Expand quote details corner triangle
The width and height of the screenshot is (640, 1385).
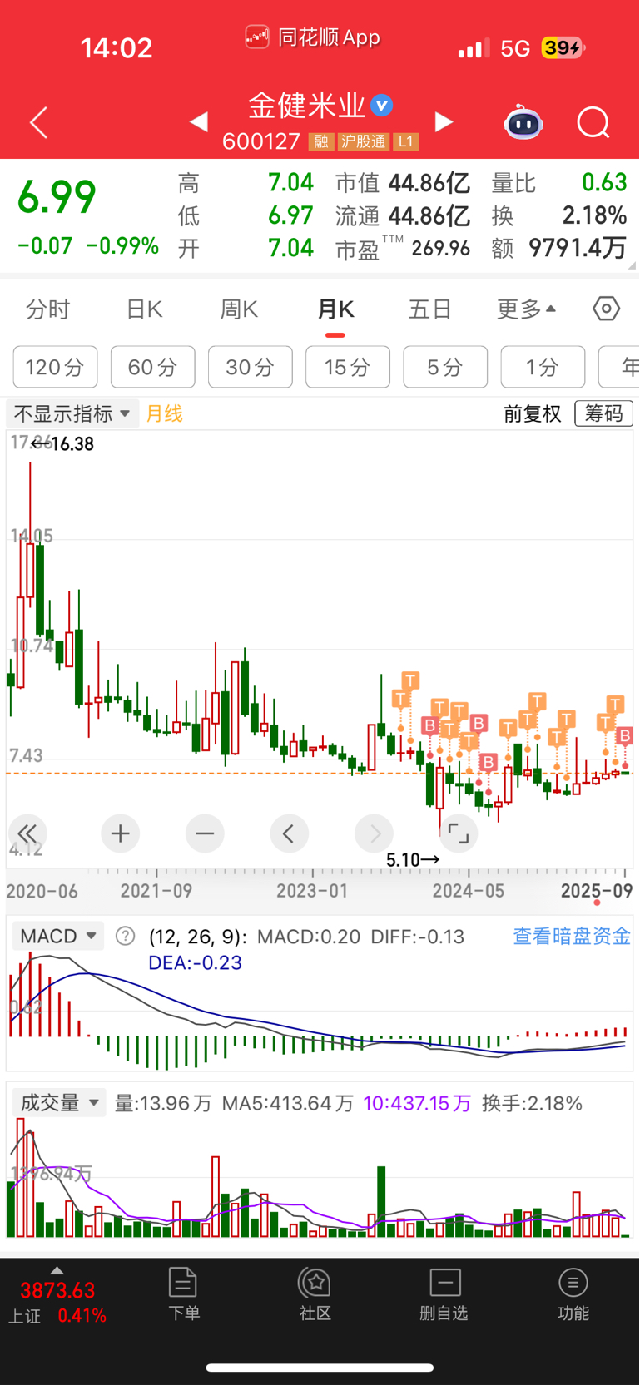(633, 265)
